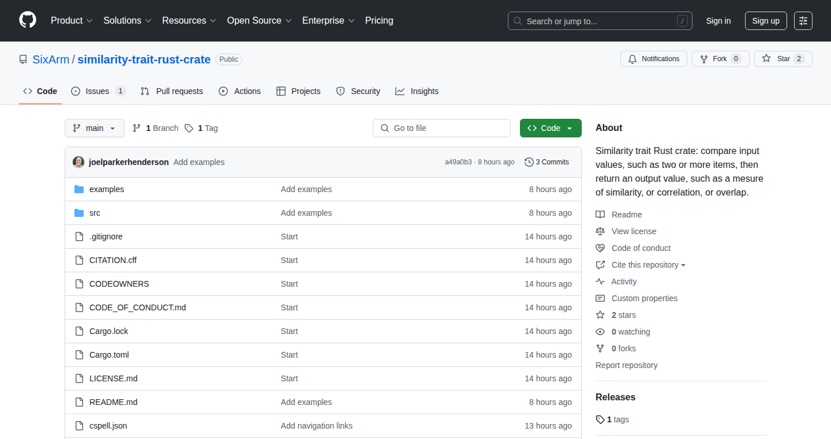The width and height of the screenshot is (831, 439).
Task: Open the Code of conduct heart icon
Action: click(600, 248)
